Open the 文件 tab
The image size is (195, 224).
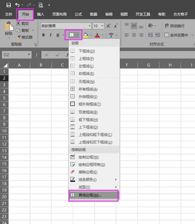point(8,14)
